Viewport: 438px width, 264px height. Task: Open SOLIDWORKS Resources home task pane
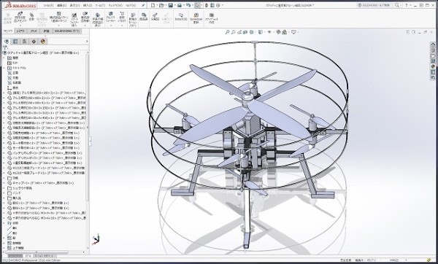tap(433, 44)
